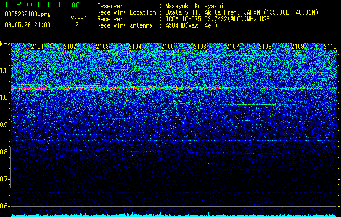Click the observer name Masayuki Kobayashi
341x217 pixels.
pyautogui.click(x=195, y=6)
